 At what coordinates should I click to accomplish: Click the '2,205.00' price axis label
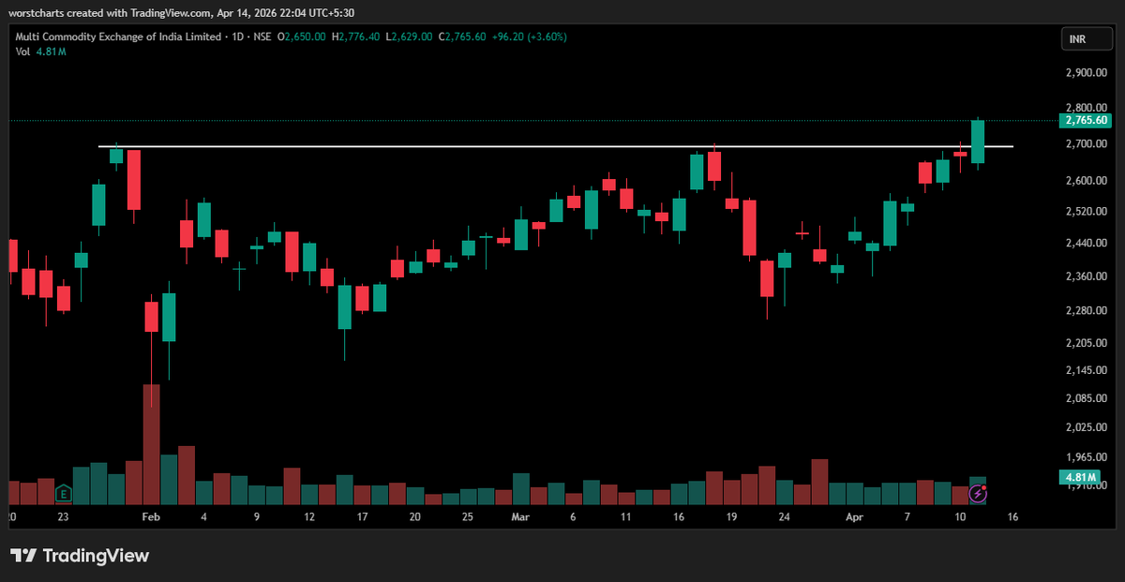tap(1087, 344)
